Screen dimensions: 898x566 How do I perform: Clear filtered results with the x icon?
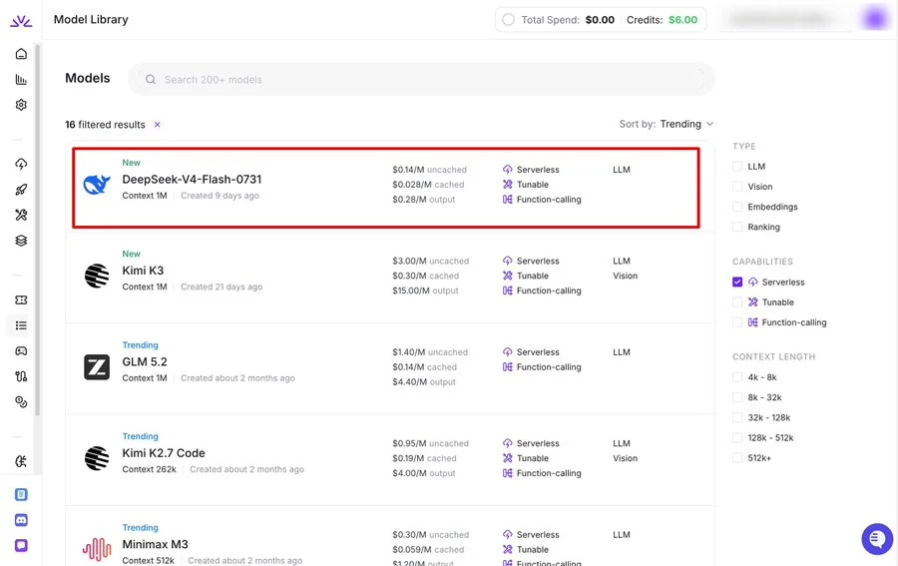click(157, 125)
